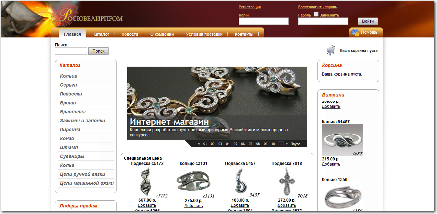Select Браслеты catalog category

pyautogui.click(x=73, y=112)
